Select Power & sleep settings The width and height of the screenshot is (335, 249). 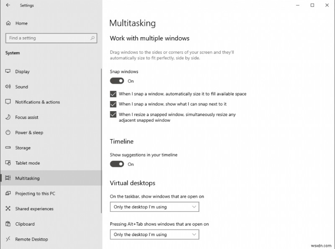click(26, 132)
